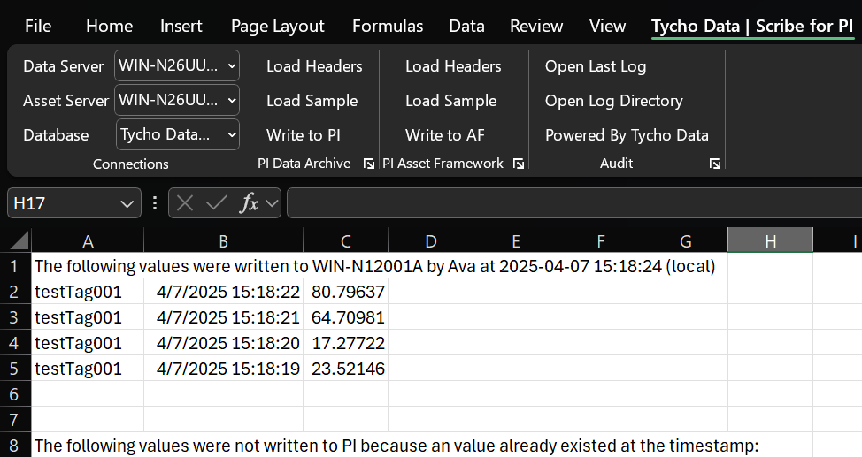Expand the Data Server dropdown

click(232, 65)
